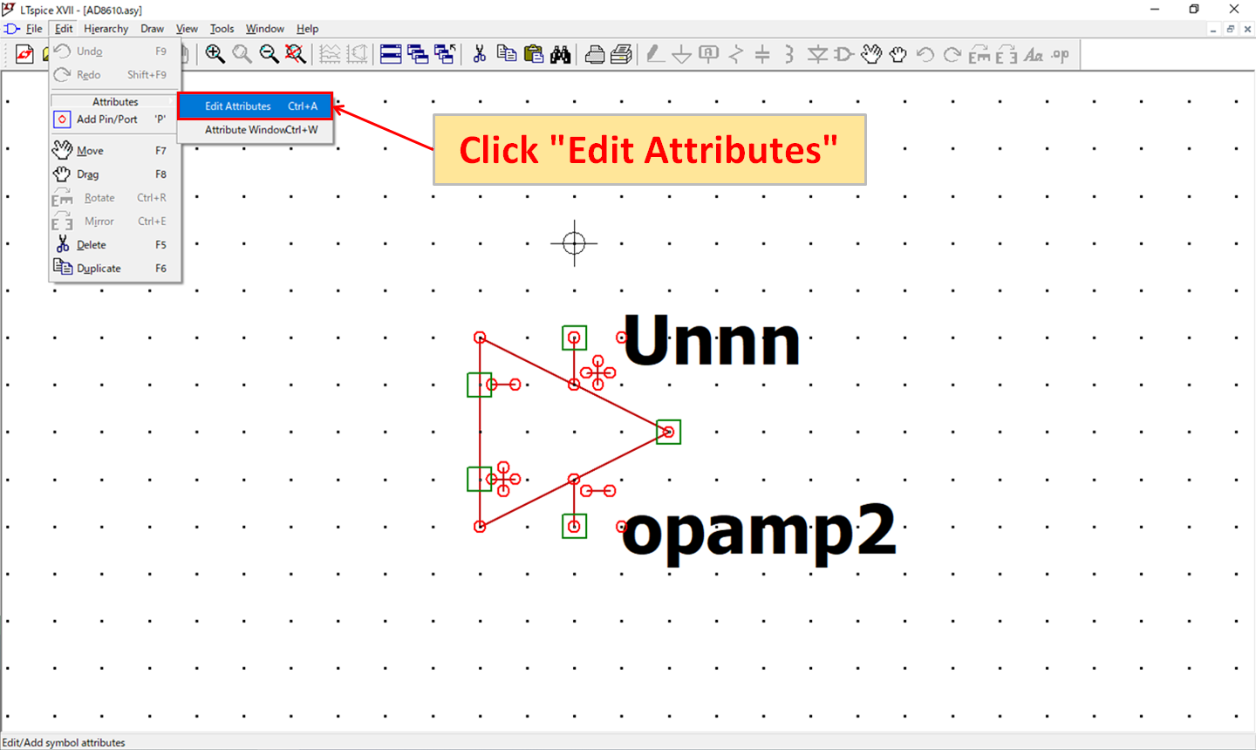The width and height of the screenshot is (1256, 750).
Task: Click the Unnn instance name label
Action: click(711, 341)
